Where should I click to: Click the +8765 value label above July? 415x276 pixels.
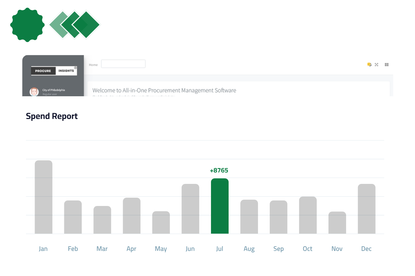click(x=220, y=170)
